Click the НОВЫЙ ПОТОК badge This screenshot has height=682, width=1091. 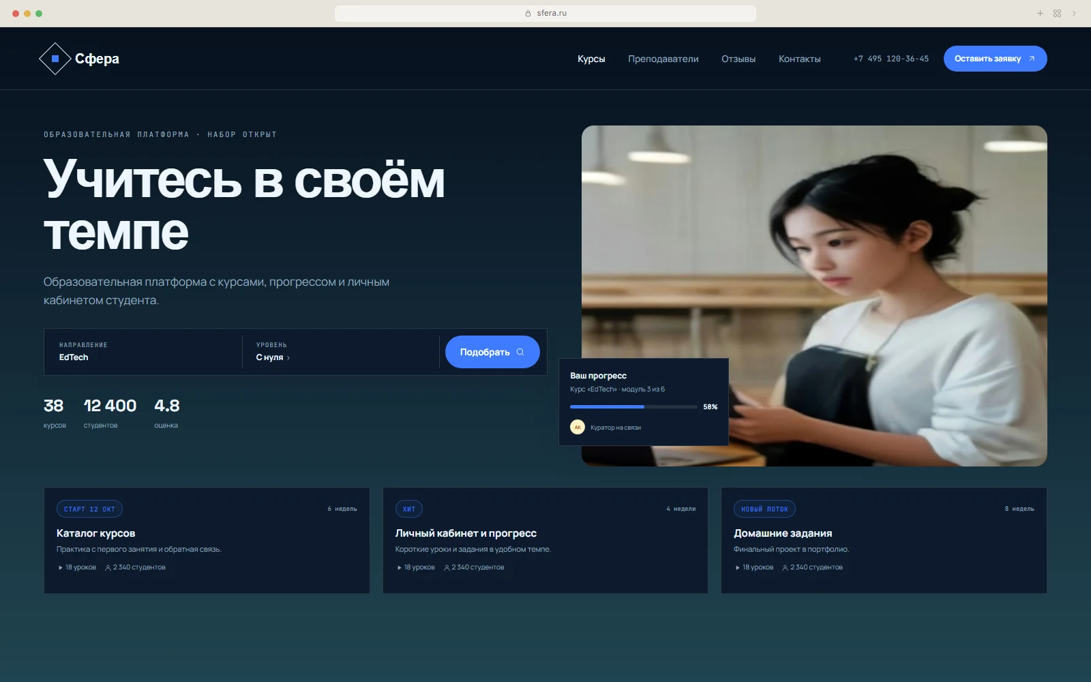[x=764, y=509]
